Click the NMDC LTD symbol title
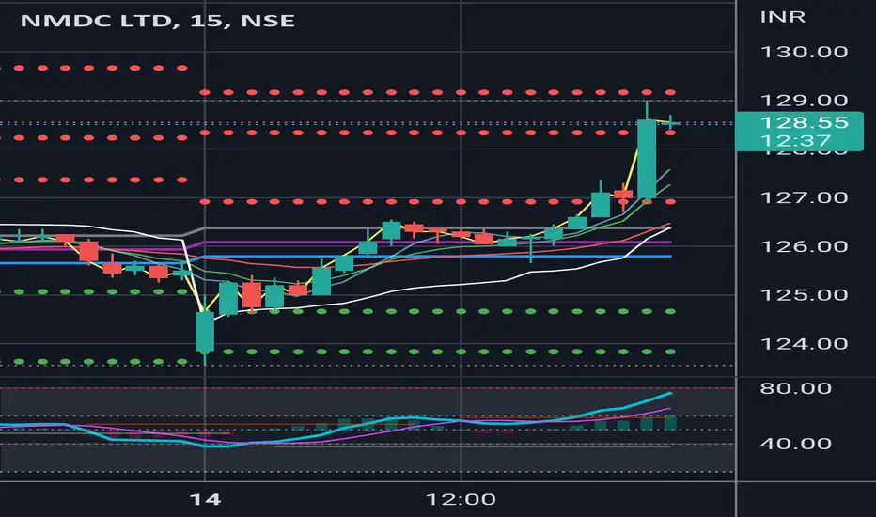Image resolution: width=876 pixels, height=517 pixels. click(96, 21)
